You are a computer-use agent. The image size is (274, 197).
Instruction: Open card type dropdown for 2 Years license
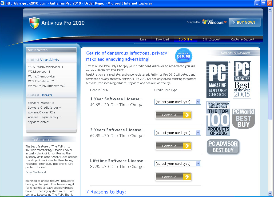pos(177,133)
